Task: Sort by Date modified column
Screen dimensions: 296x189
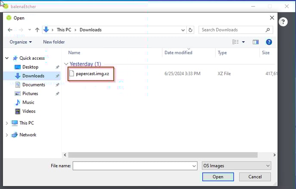Action: click(x=179, y=52)
